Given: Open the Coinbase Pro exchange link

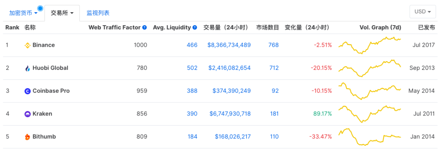Looking at the screenshot, I should [51, 91].
